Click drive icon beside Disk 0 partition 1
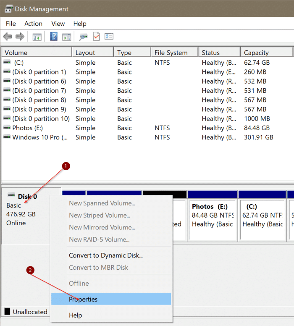Viewport: 294px width, 326px height. click(7, 71)
